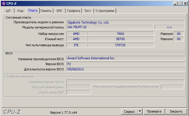This screenshot has height=116, width=189.
Task: Go to the Тест tab
Action: [88, 11]
